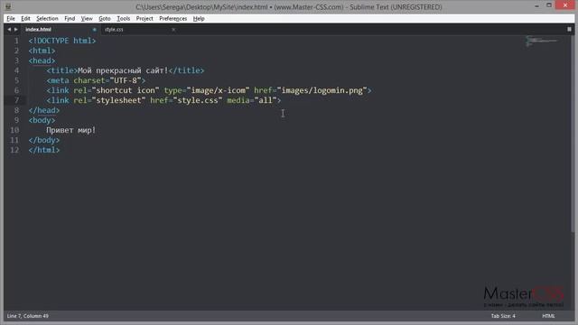Click line number 7 in gutter
578x325 pixels.
(x=16, y=100)
